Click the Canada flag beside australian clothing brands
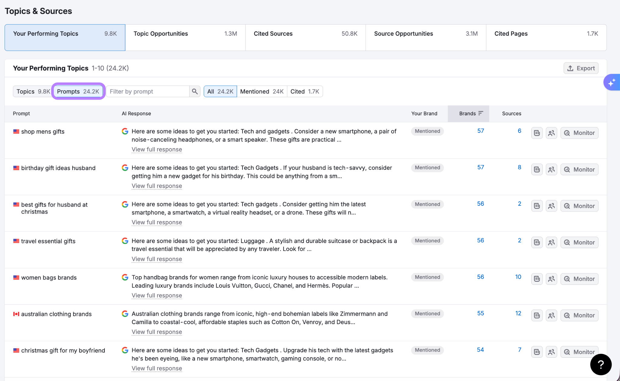620x381 pixels. point(16,314)
